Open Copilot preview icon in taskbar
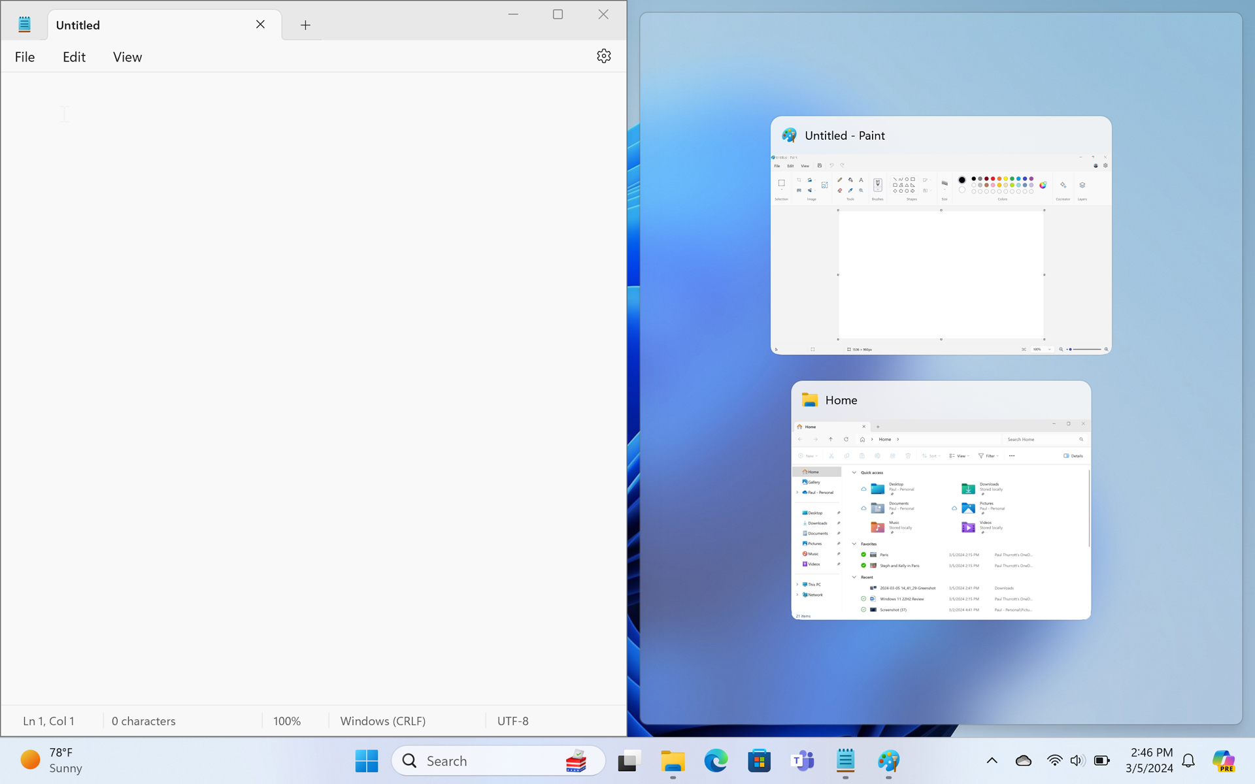 [1223, 760]
